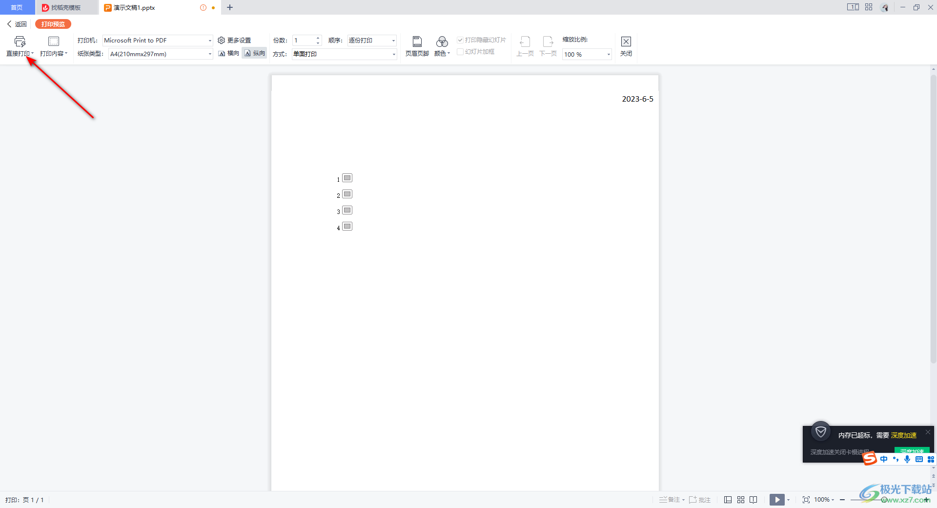The height and width of the screenshot is (508, 937).
Task: Click the 直接打印 printer icon
Action: (x=20, y=42)
